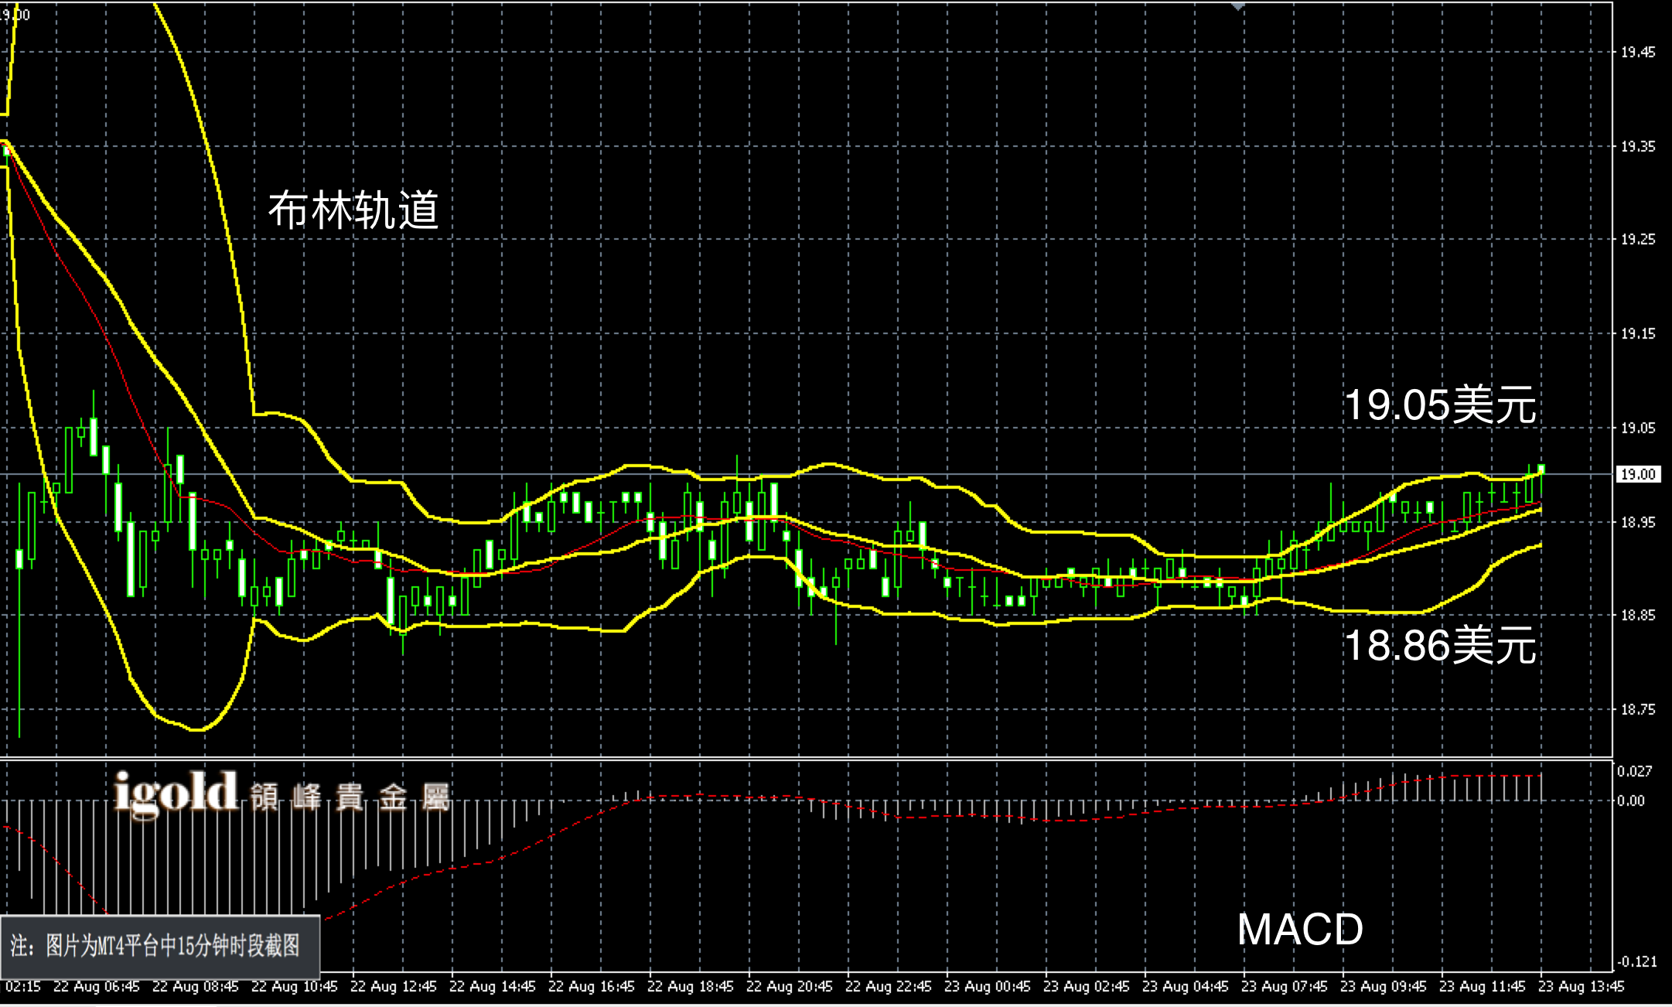Click the 18.75 price axis label

click(1638, 709)
